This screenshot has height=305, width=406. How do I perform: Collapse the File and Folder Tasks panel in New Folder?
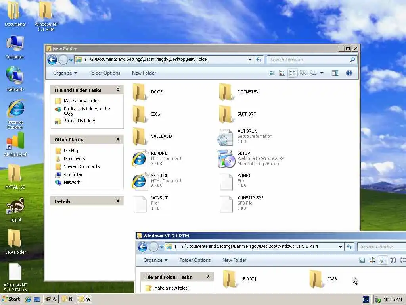(118, 89)
